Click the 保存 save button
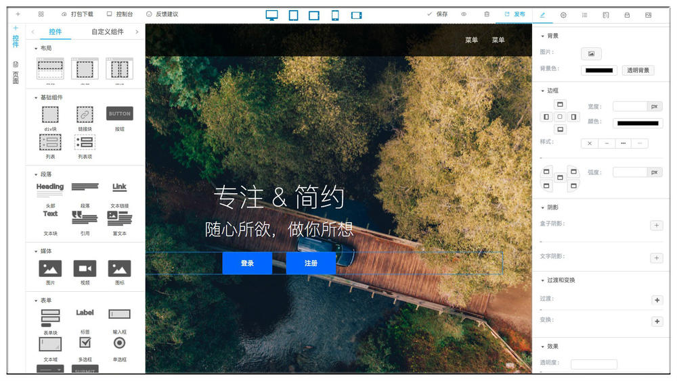This screenshot has height=381, width=677. pos(437,14)
